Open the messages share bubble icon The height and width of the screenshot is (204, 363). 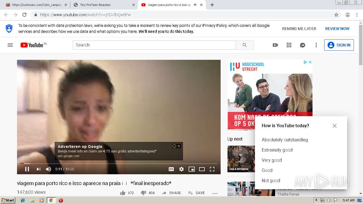[303, 45]
